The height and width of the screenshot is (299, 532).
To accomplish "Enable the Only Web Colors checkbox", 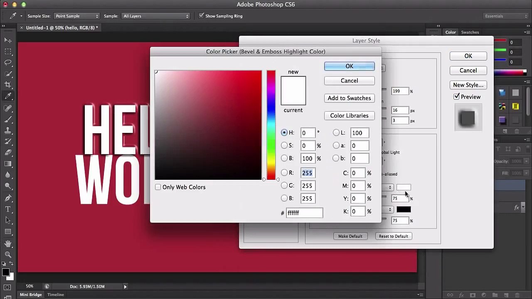I will click(158, 187).
